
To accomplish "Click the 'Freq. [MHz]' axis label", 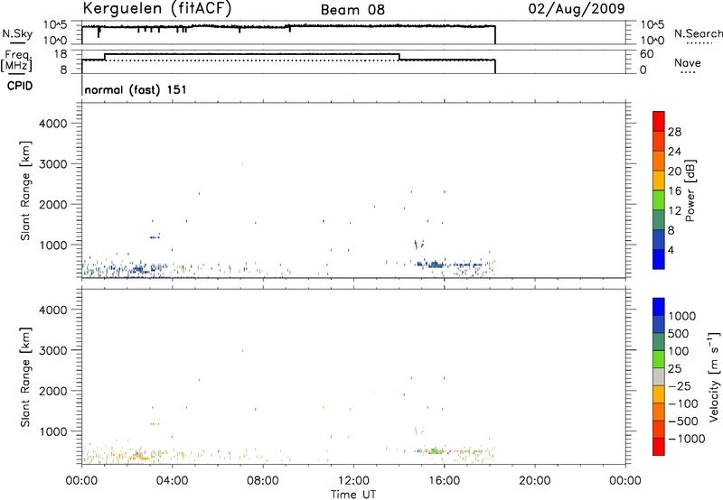I will [18, 60].
